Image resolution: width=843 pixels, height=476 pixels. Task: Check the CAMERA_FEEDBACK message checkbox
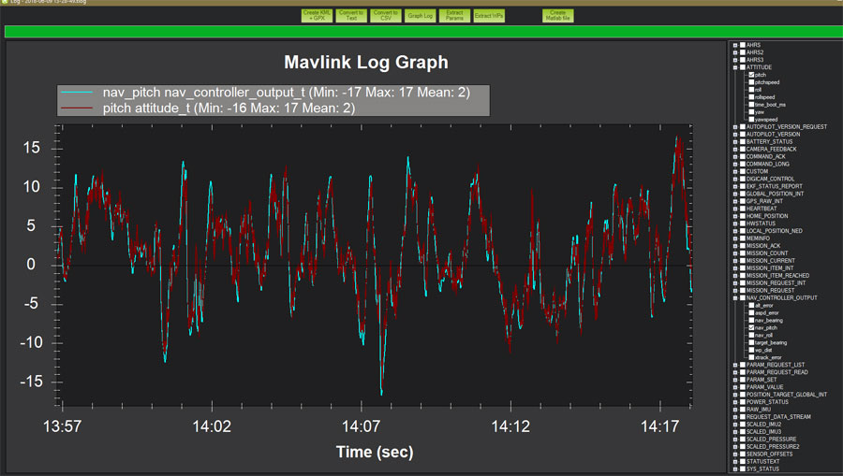743,150
